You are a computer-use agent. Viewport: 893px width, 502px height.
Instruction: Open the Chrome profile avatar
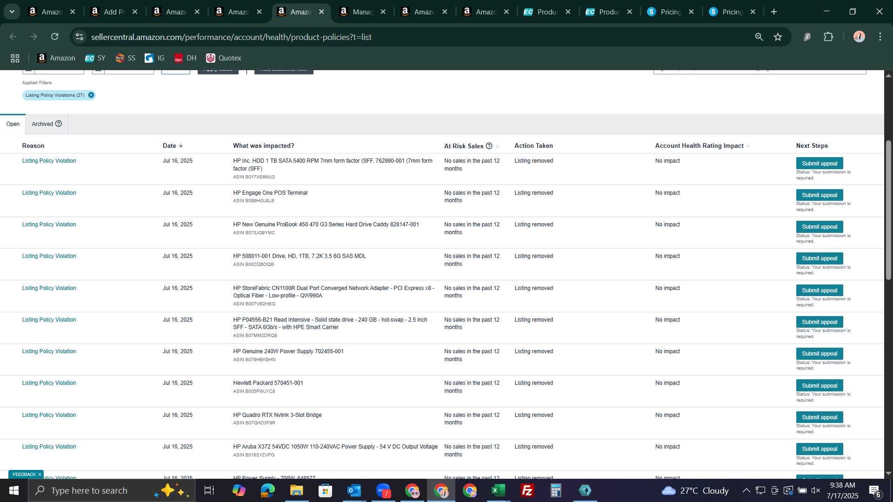click(859, 37)
